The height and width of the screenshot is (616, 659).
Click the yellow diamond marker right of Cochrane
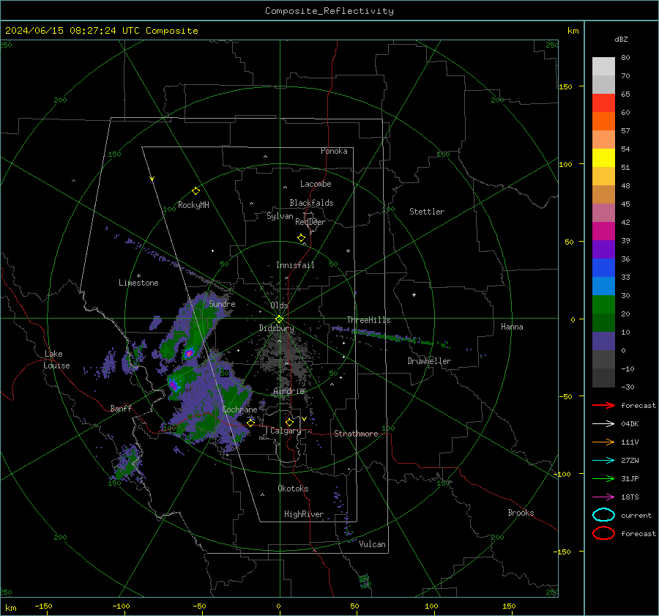coord(250,423)
